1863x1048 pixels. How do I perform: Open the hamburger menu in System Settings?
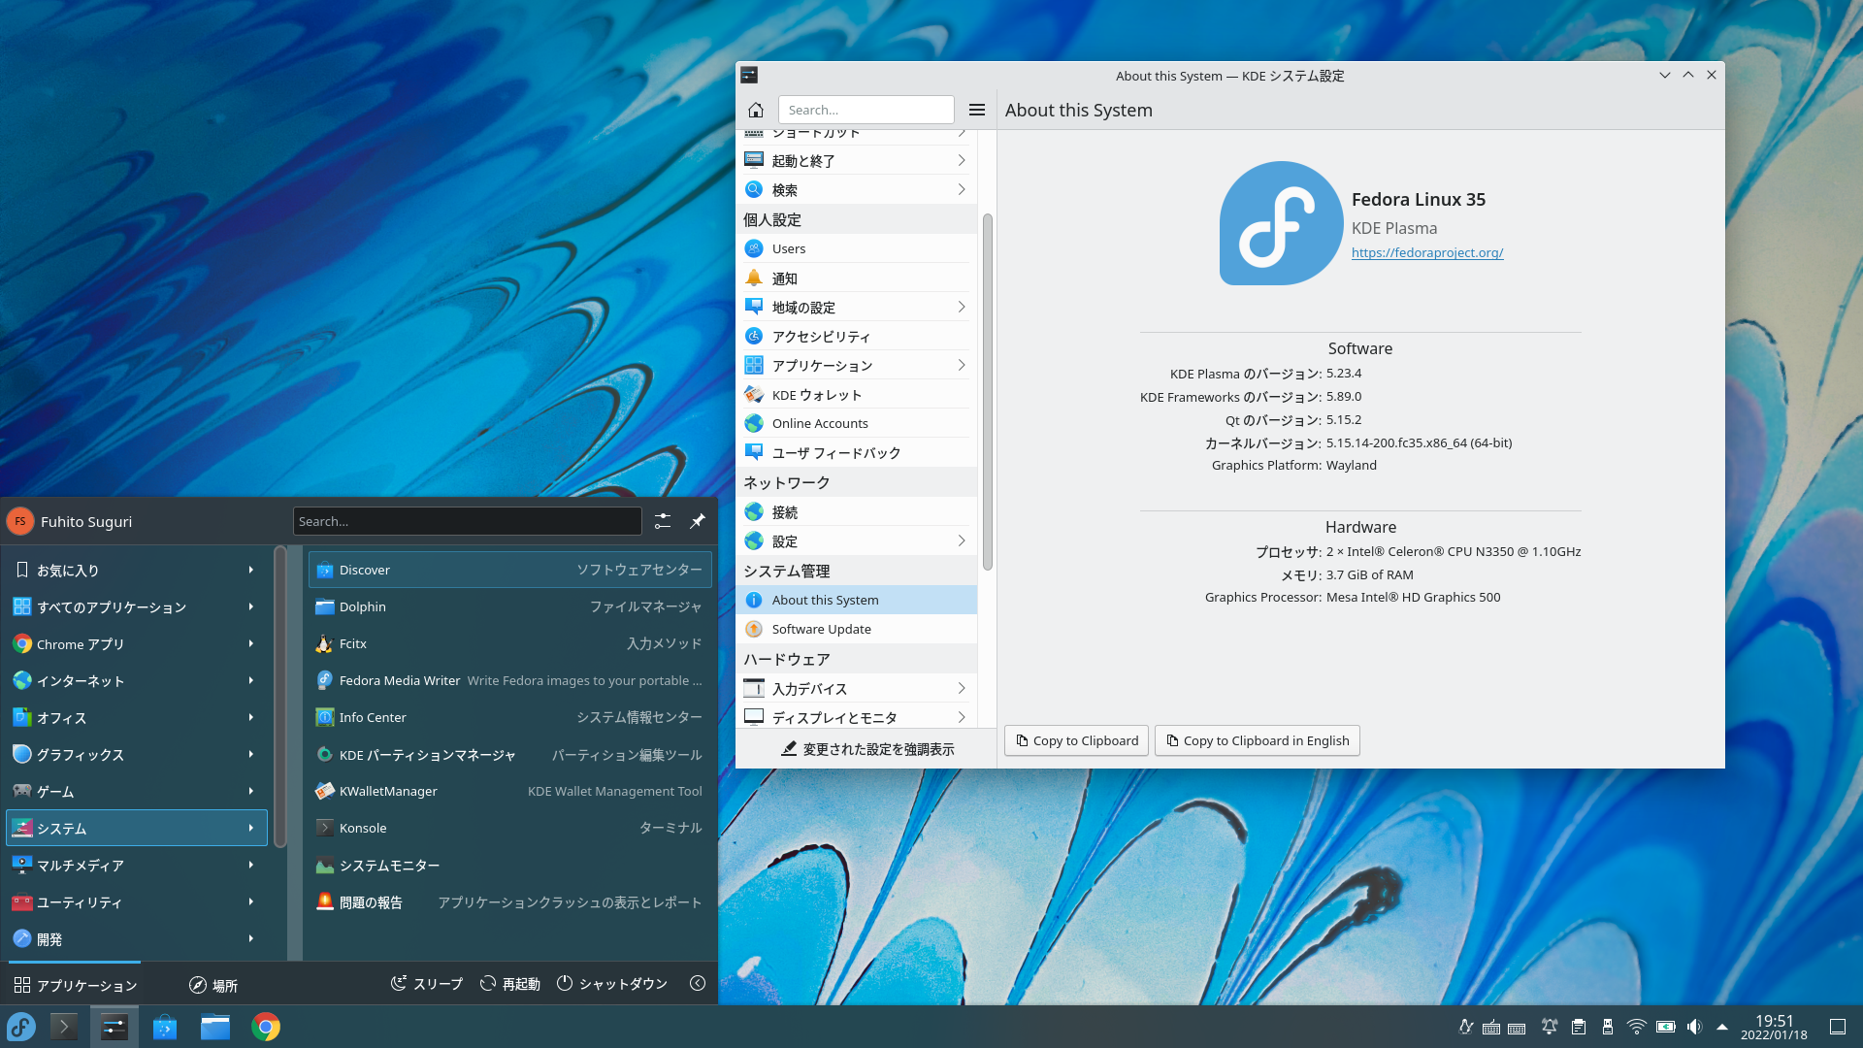[x=977, y=110]
